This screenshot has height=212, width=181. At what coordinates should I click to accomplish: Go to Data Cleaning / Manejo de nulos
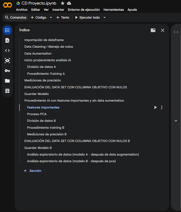pos(49,47)
